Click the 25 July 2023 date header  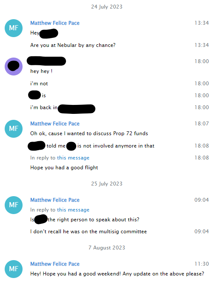coord(107,184)
